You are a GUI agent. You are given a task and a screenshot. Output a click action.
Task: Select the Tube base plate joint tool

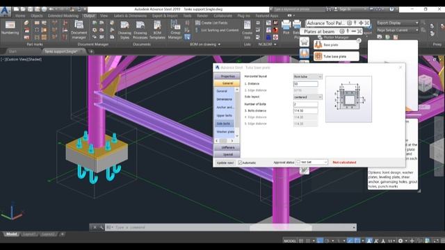click(337, 56)
